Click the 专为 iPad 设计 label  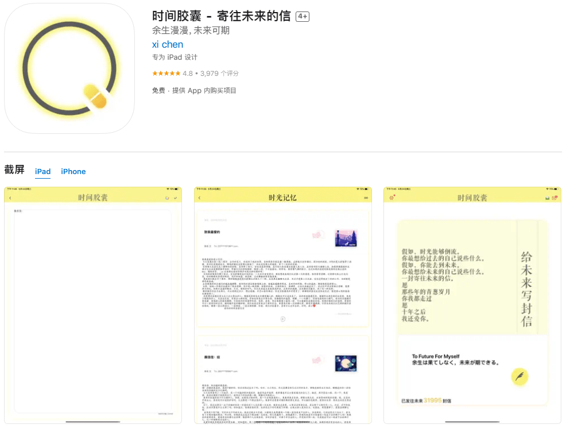click(175, 57)
